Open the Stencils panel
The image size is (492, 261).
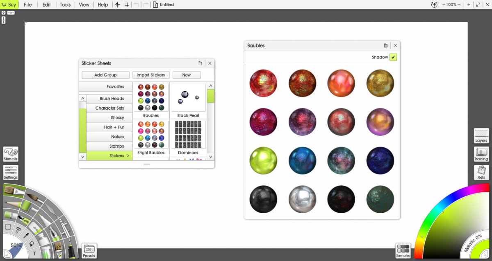pos(11,154)
